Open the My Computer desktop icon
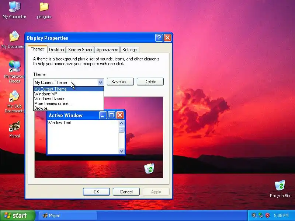 point(14,10)
